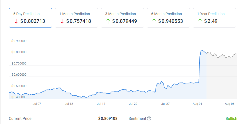Click the dashed gray forecast line
The height and width of the screenshot is (124, 241).
pyautogui.click(x=222, y=55)
